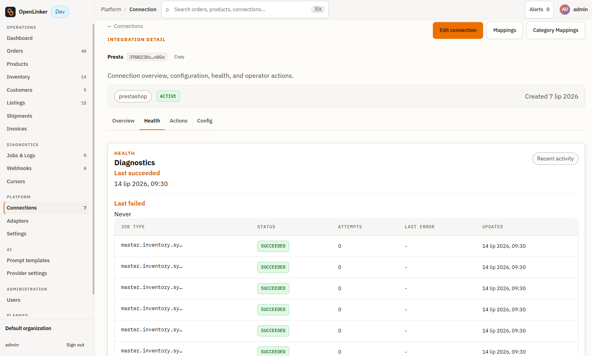Screen dimensions: 592x356
Task: Click the Never value under Last failed
Action: click(x=123, y=214)
